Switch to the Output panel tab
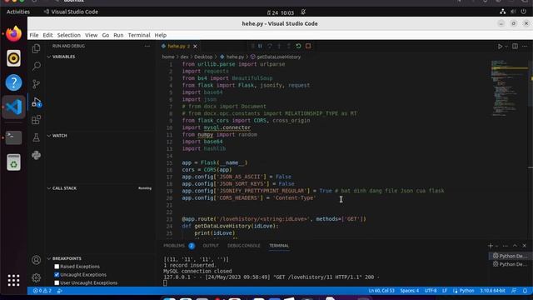533x300 pixels. pos(211,246)
